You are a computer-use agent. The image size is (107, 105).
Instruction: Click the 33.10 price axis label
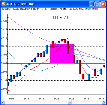pyautogui.click(x=4, y=46)
